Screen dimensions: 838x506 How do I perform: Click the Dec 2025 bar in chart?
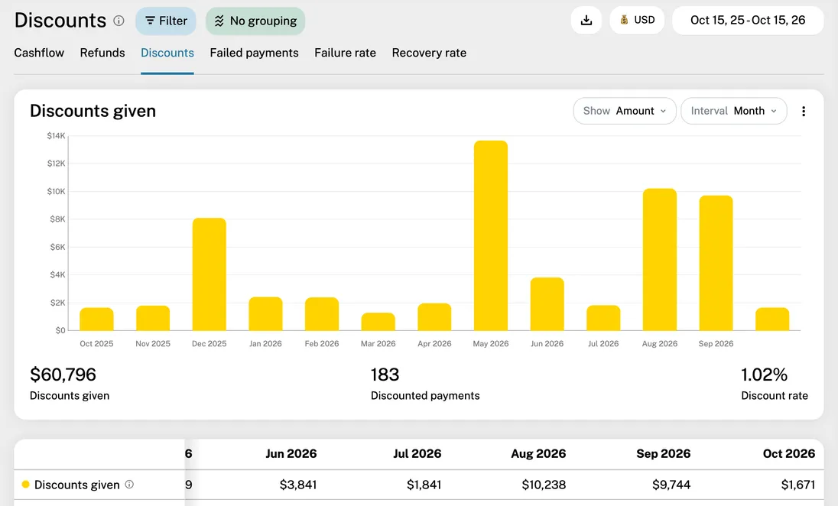point(209,274)
